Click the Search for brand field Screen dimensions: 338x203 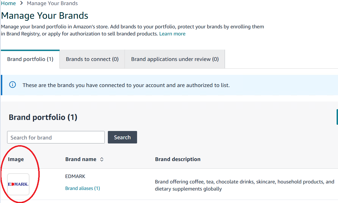point(56,138)
